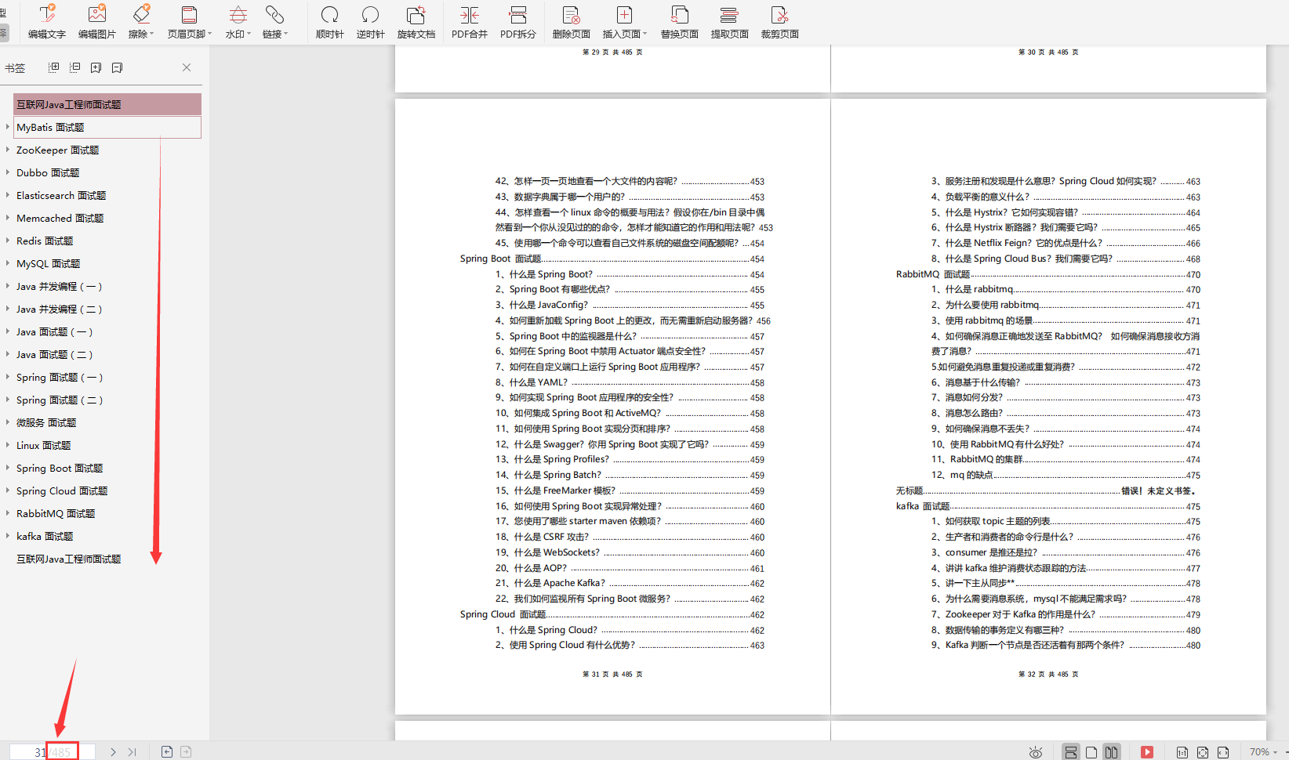Open Java 面试题（一）bookmark
The image size is (1289, 760).
(55, 331)
